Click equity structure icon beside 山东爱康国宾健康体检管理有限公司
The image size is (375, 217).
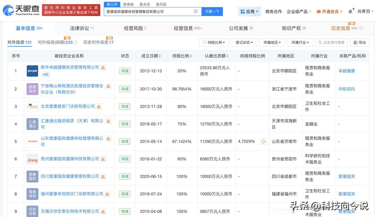coord(108,138)
